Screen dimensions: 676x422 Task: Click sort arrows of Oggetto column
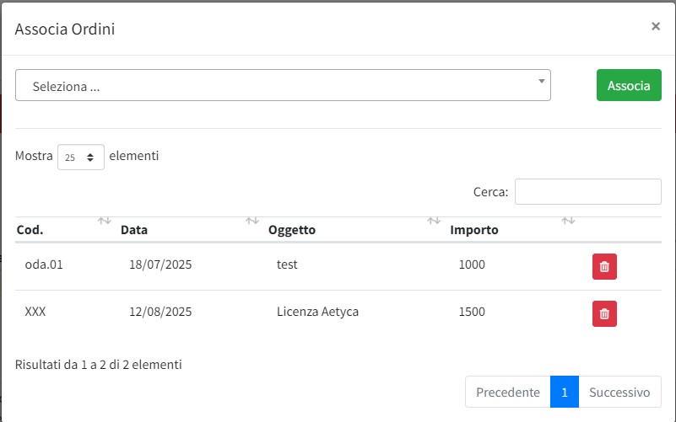click(x=434, y=221)
